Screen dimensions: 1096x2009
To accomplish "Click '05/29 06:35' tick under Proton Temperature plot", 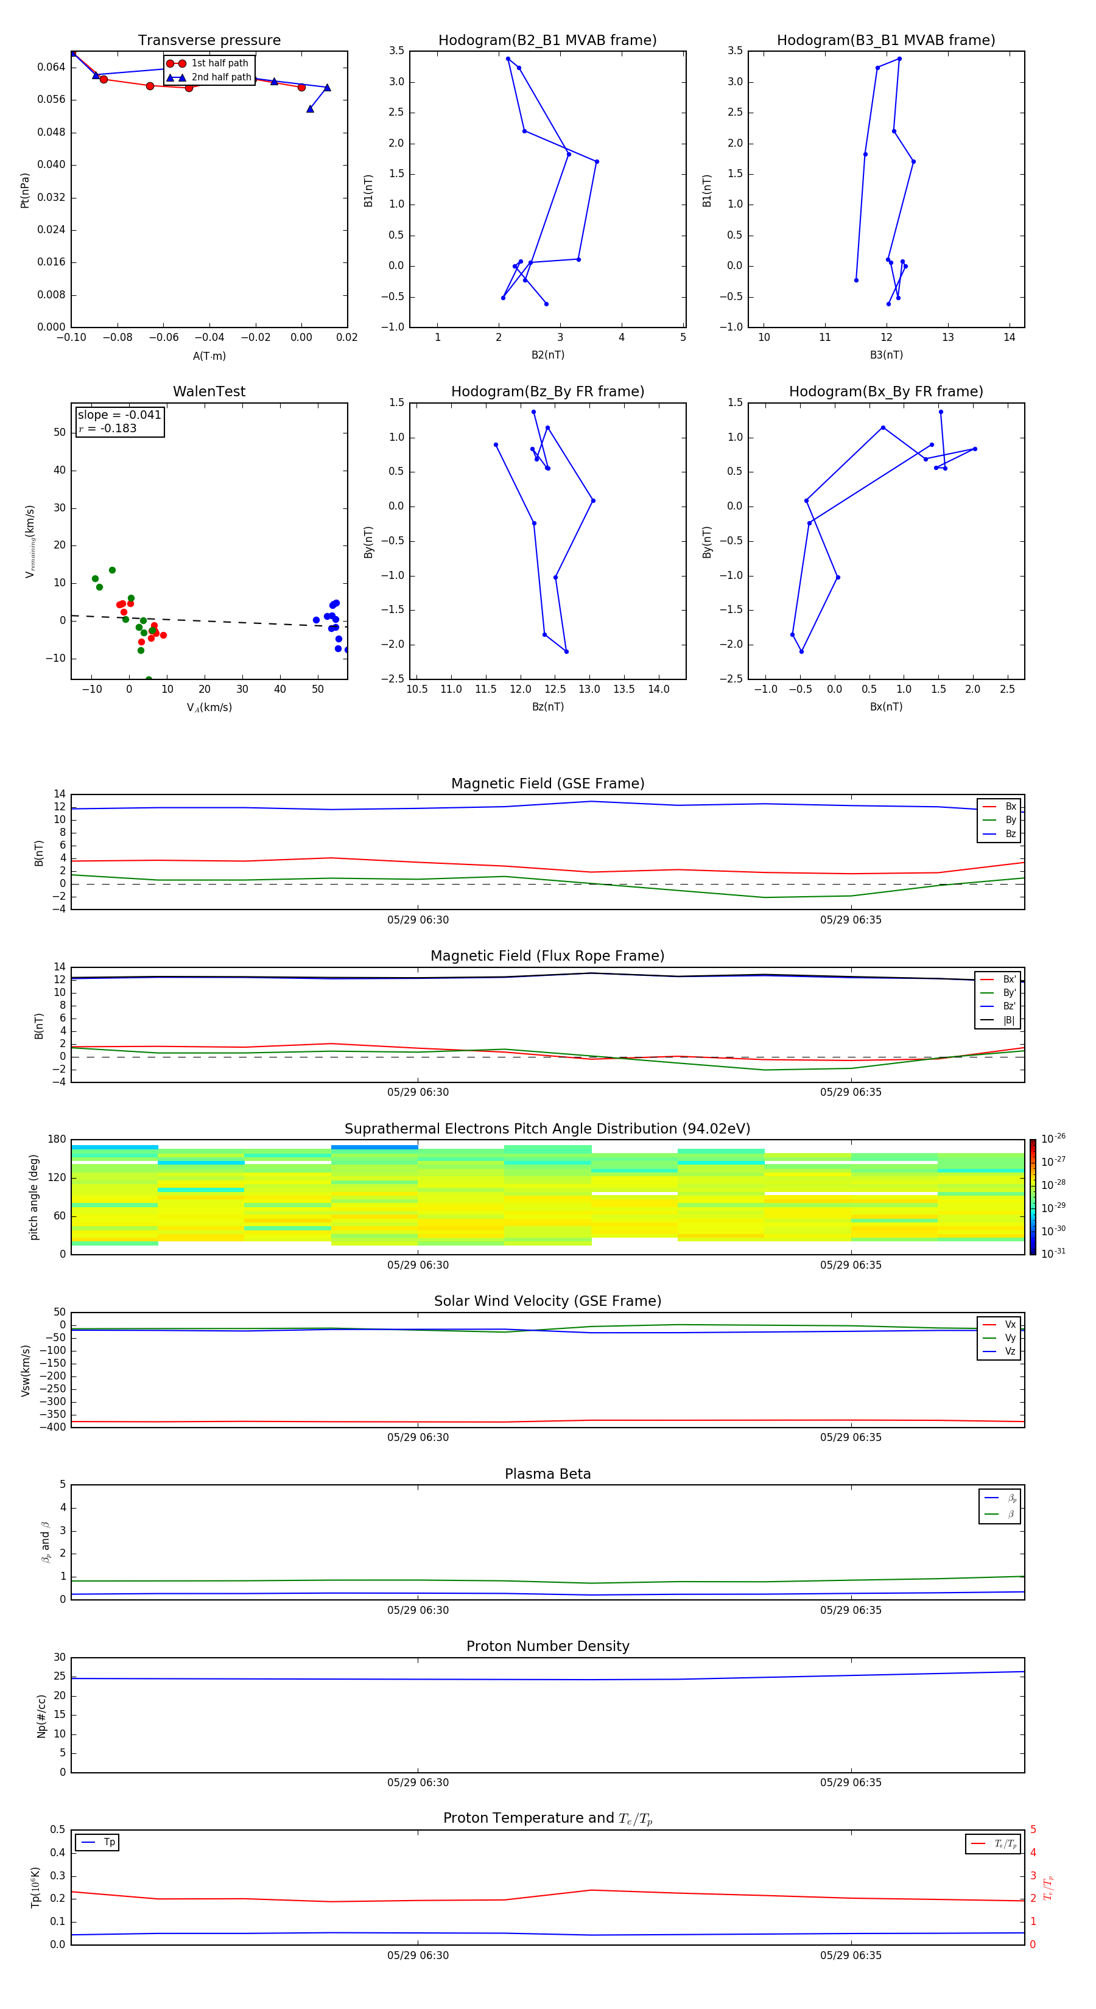I will tap(850, 1955).
